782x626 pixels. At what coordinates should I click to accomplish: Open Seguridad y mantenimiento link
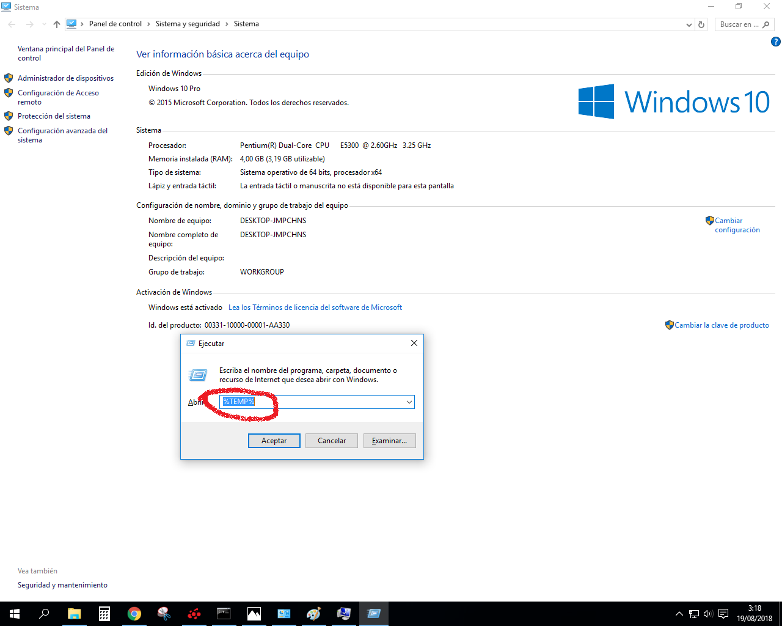62,585
